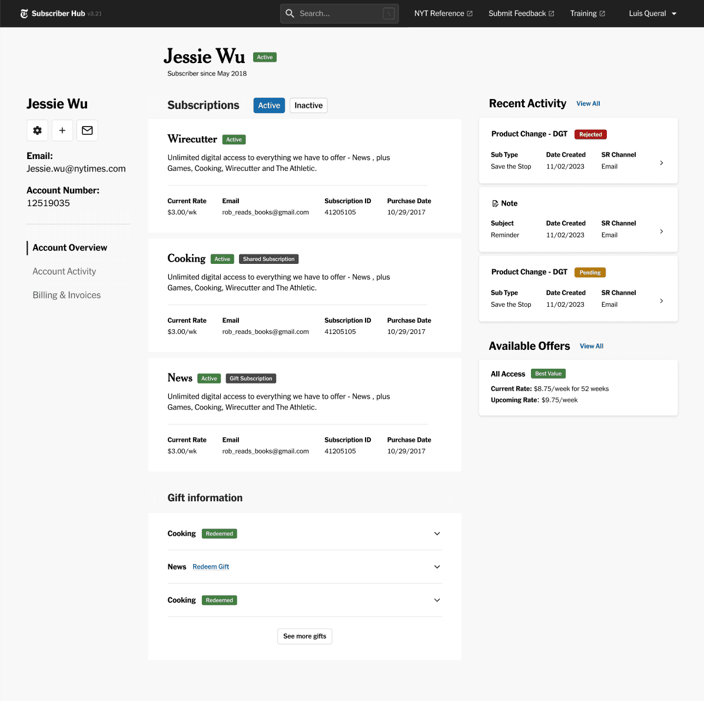Click the Upcoming Rate $9.75/week text

pyautogui.click(x=534, y=400)
